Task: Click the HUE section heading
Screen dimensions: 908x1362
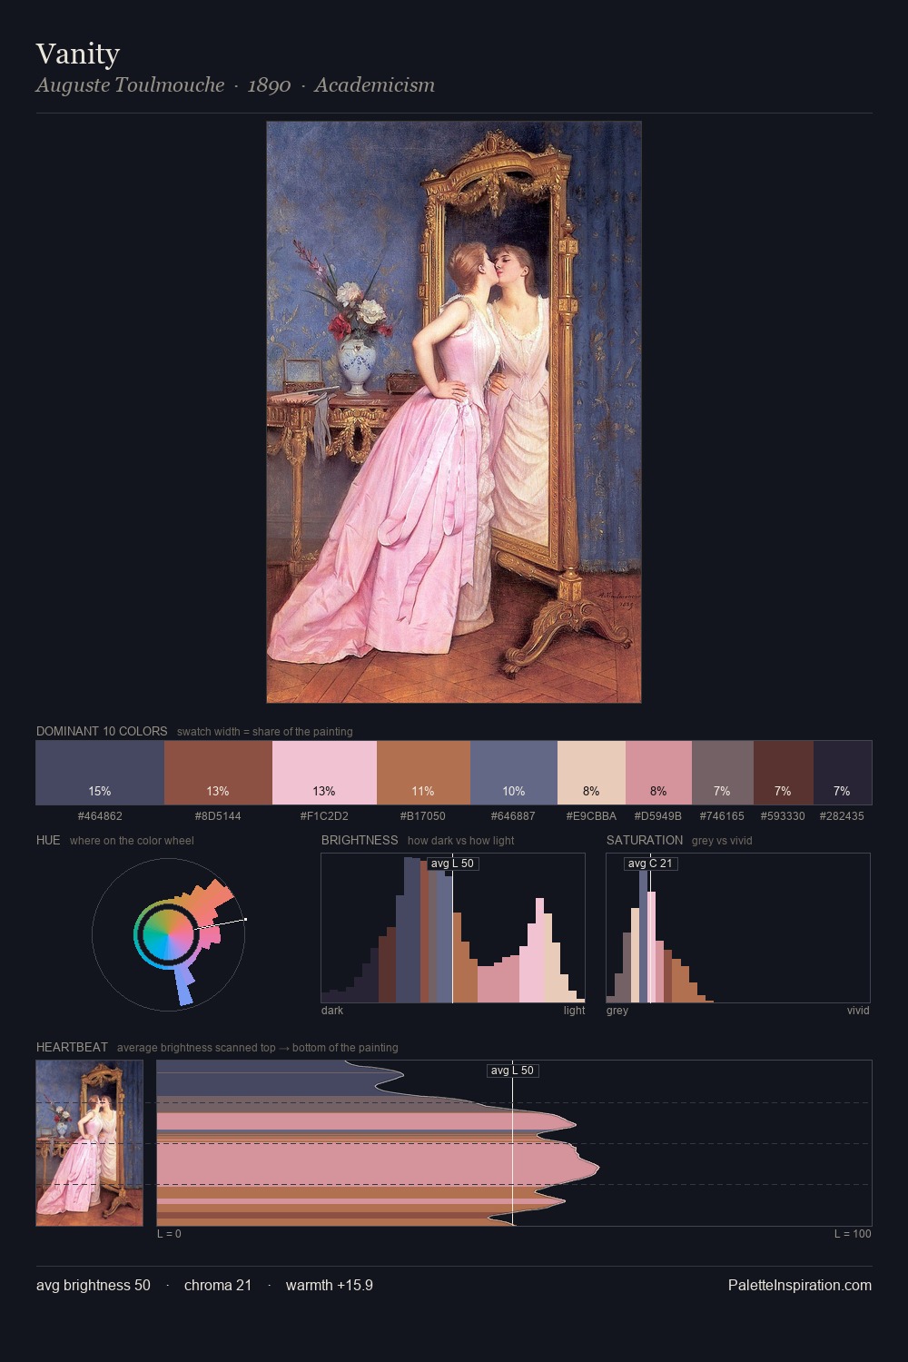Action: tap(48, 840)
